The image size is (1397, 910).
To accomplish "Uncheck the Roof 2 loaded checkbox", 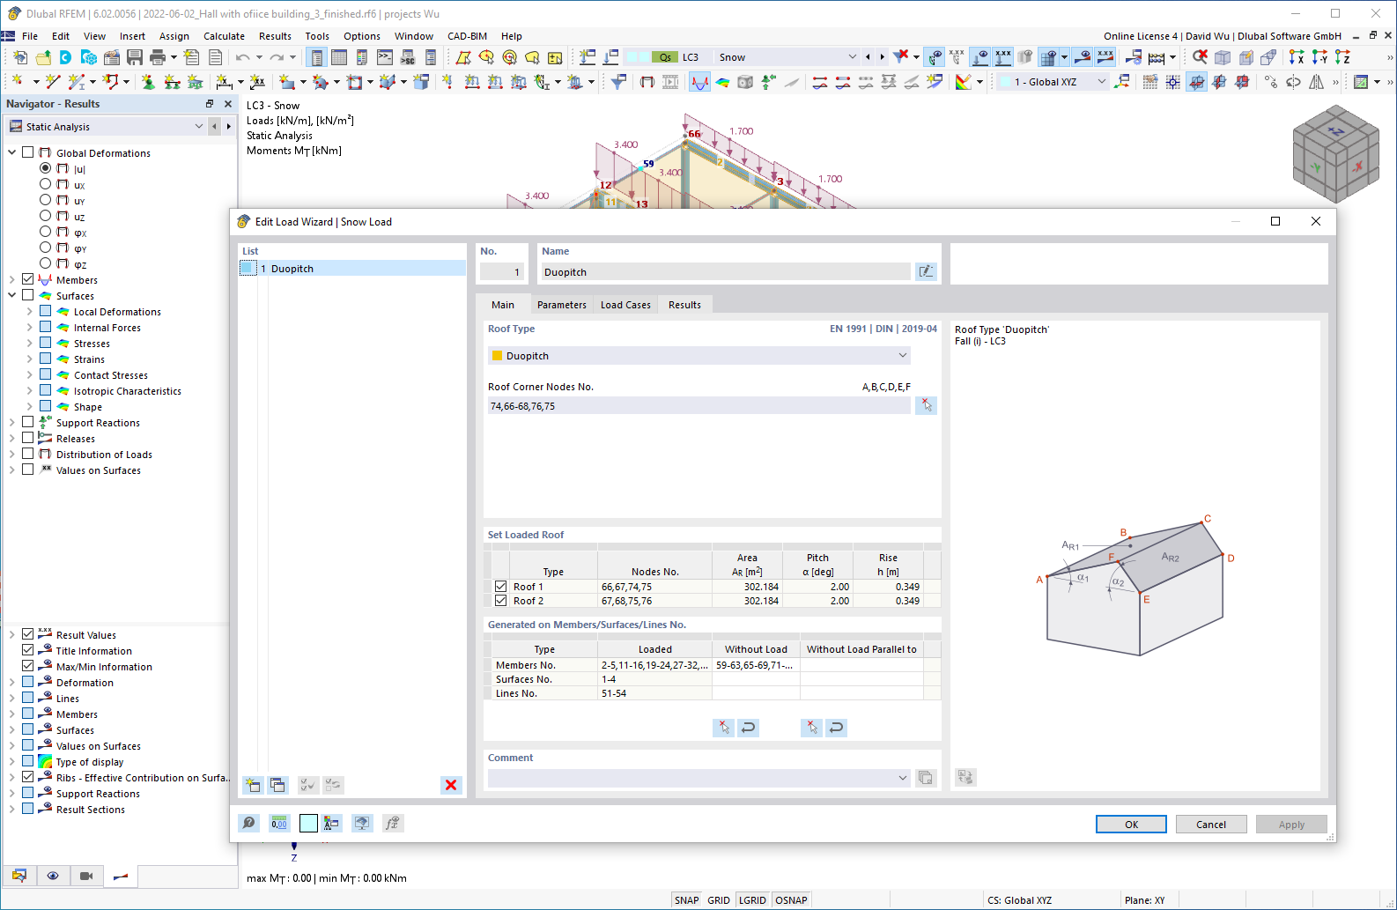I will (501, 601).
